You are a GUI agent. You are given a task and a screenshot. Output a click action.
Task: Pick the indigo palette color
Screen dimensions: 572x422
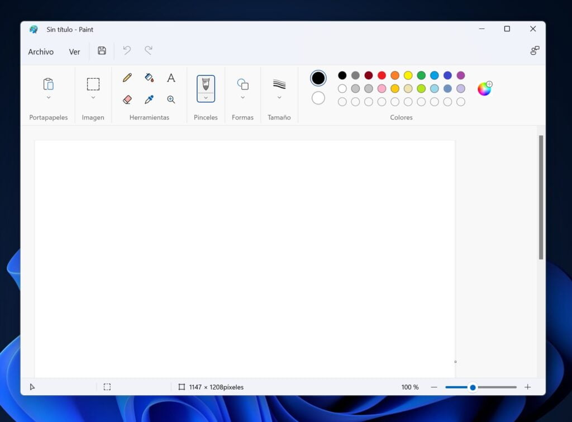pyautogui.click(x=447, y=75)
